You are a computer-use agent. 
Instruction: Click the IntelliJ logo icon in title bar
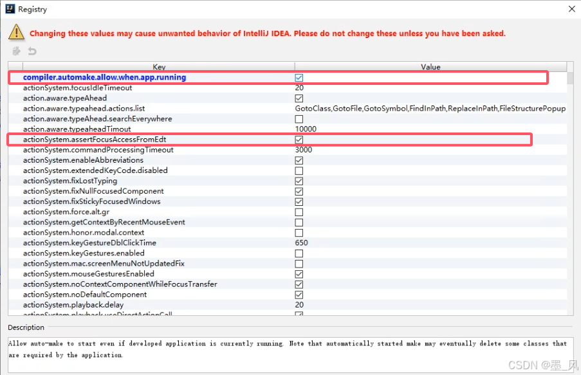pyautogui.click(x=10, y=9)
